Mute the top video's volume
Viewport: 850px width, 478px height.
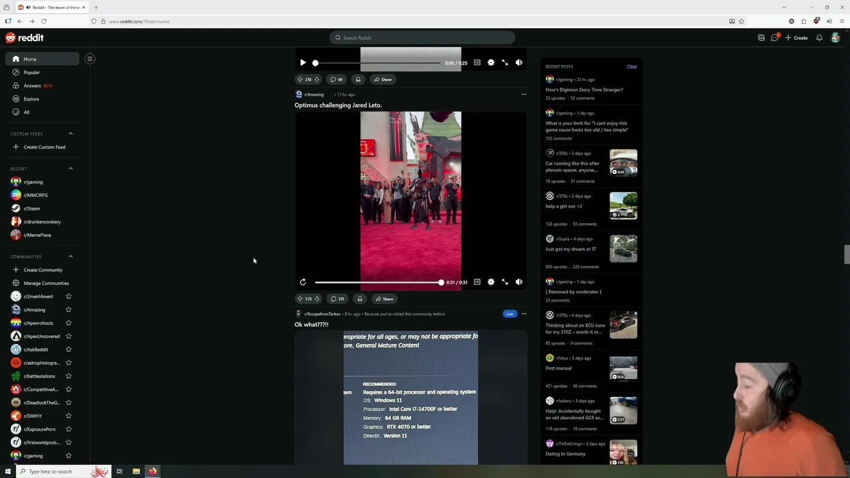519,62
